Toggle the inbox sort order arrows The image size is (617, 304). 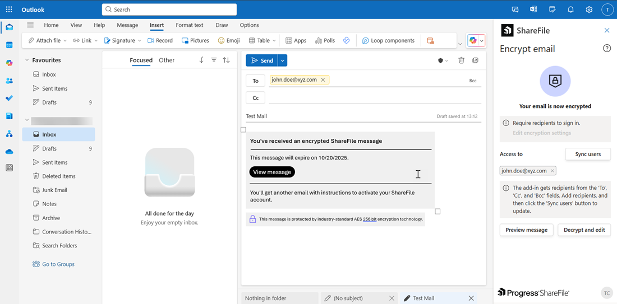pos(226,60)
